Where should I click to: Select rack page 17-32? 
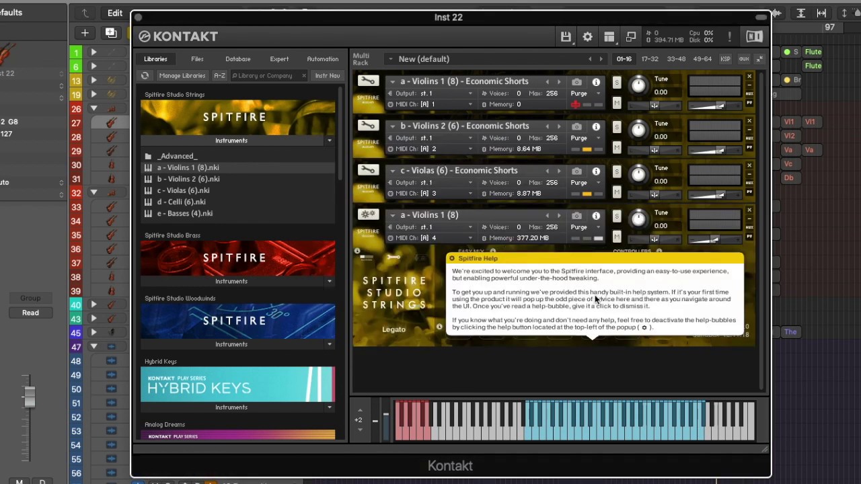650,59
